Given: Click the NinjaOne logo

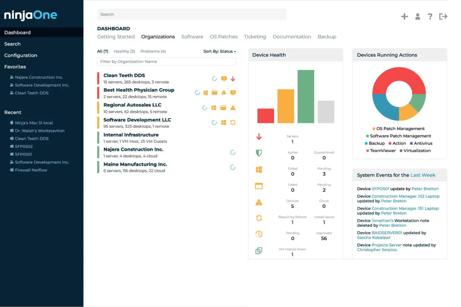Looking at the screenshot, I should tap(31, 15).
